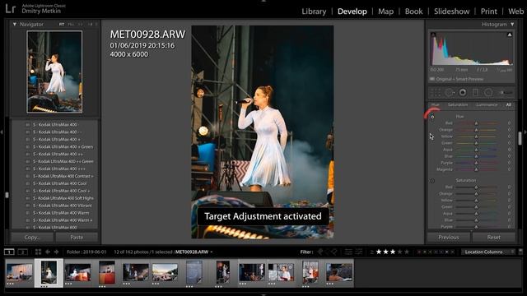Hide the top module picker arrow
This screenshot has width=527, height=296.
[x=263, y=1]
